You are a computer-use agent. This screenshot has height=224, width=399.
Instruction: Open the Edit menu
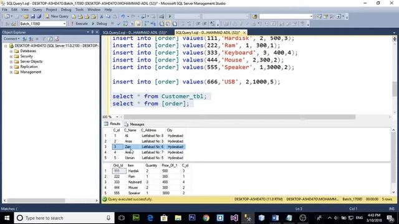coord(14,10)
